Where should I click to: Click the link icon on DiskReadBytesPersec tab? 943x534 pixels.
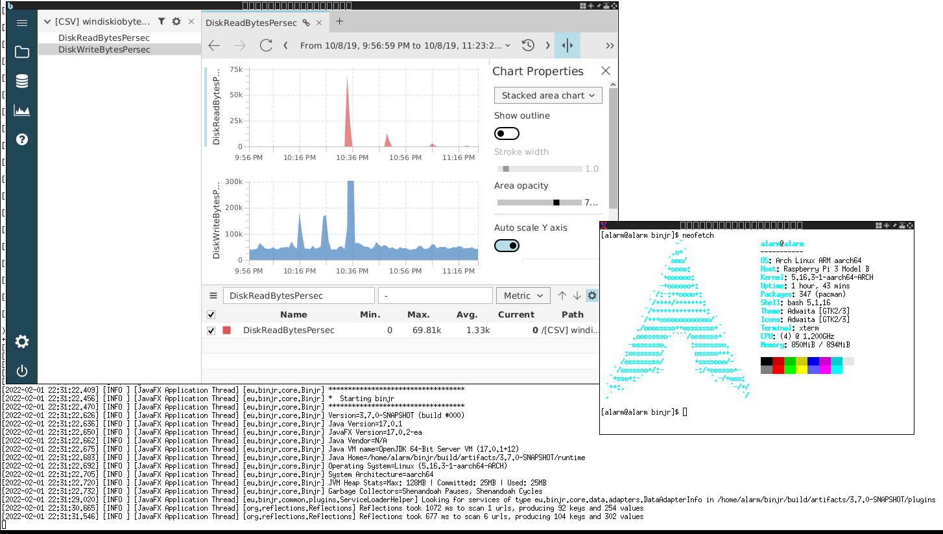coord(306,23)
